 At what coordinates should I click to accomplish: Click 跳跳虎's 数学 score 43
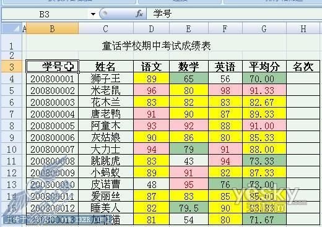coord(189,161)
